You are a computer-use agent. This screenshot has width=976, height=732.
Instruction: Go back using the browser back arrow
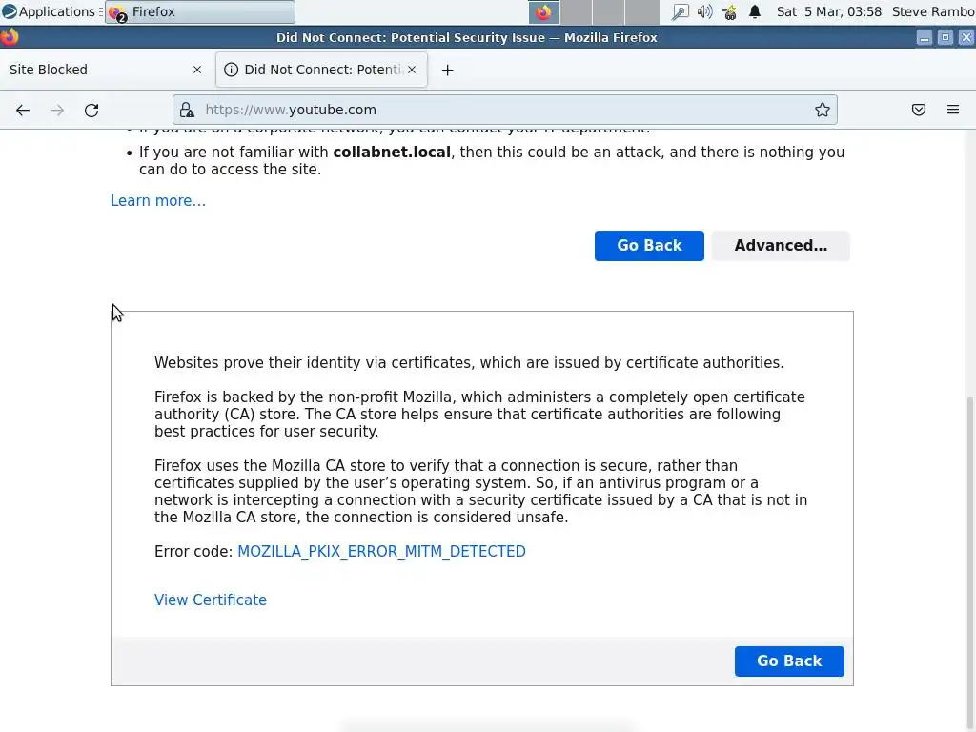pyautogui.click(x=23, y=111)
